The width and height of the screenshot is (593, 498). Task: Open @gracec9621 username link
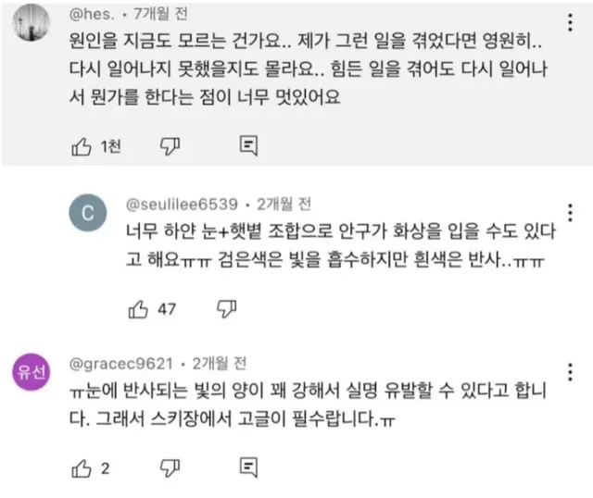[x=121, y=361]
